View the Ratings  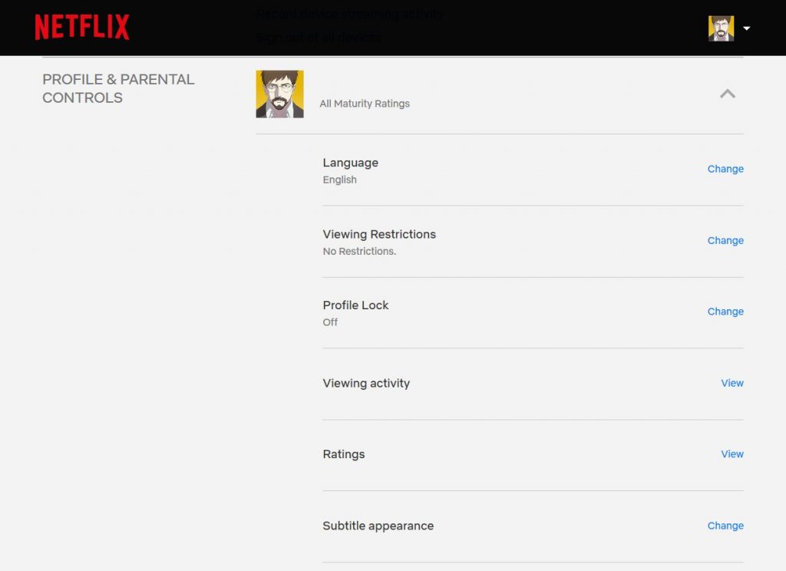click(x=732, y=454)
